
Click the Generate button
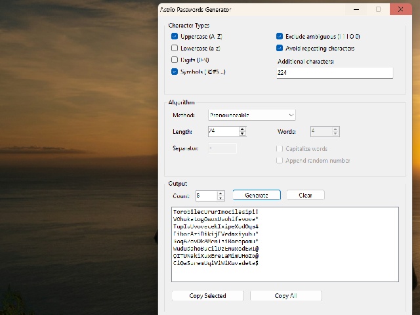tap(257, 195)
